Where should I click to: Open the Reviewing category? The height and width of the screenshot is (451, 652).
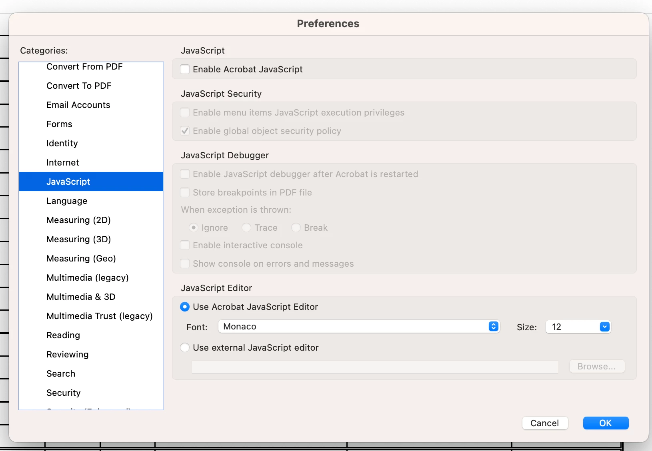point(91,354)
